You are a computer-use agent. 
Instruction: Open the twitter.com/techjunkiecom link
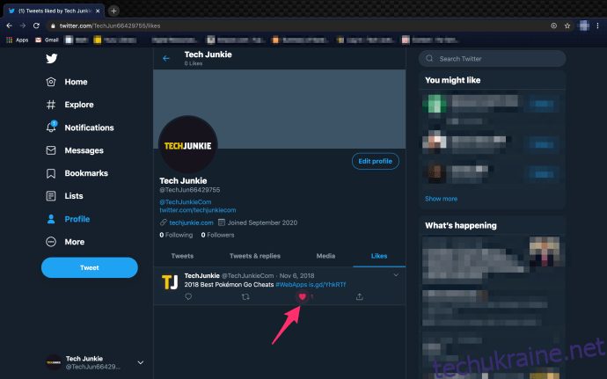point(198,210)
